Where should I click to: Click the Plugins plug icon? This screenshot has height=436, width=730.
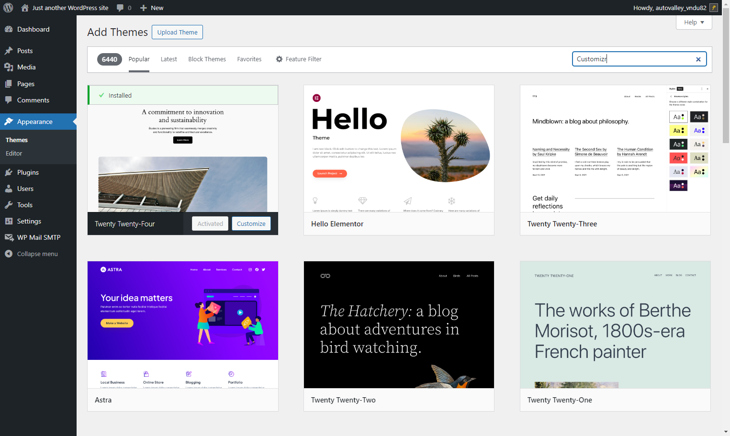click(x=9, y=172)
